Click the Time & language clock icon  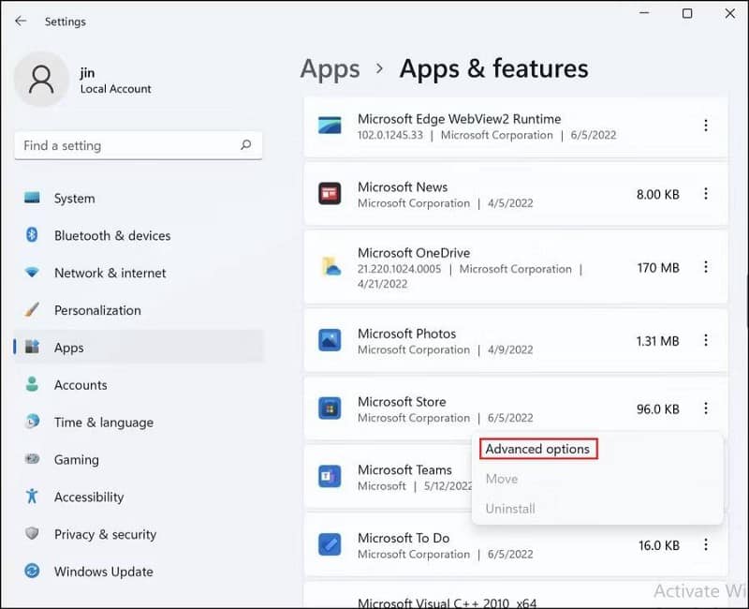click(x=32, y=422)
